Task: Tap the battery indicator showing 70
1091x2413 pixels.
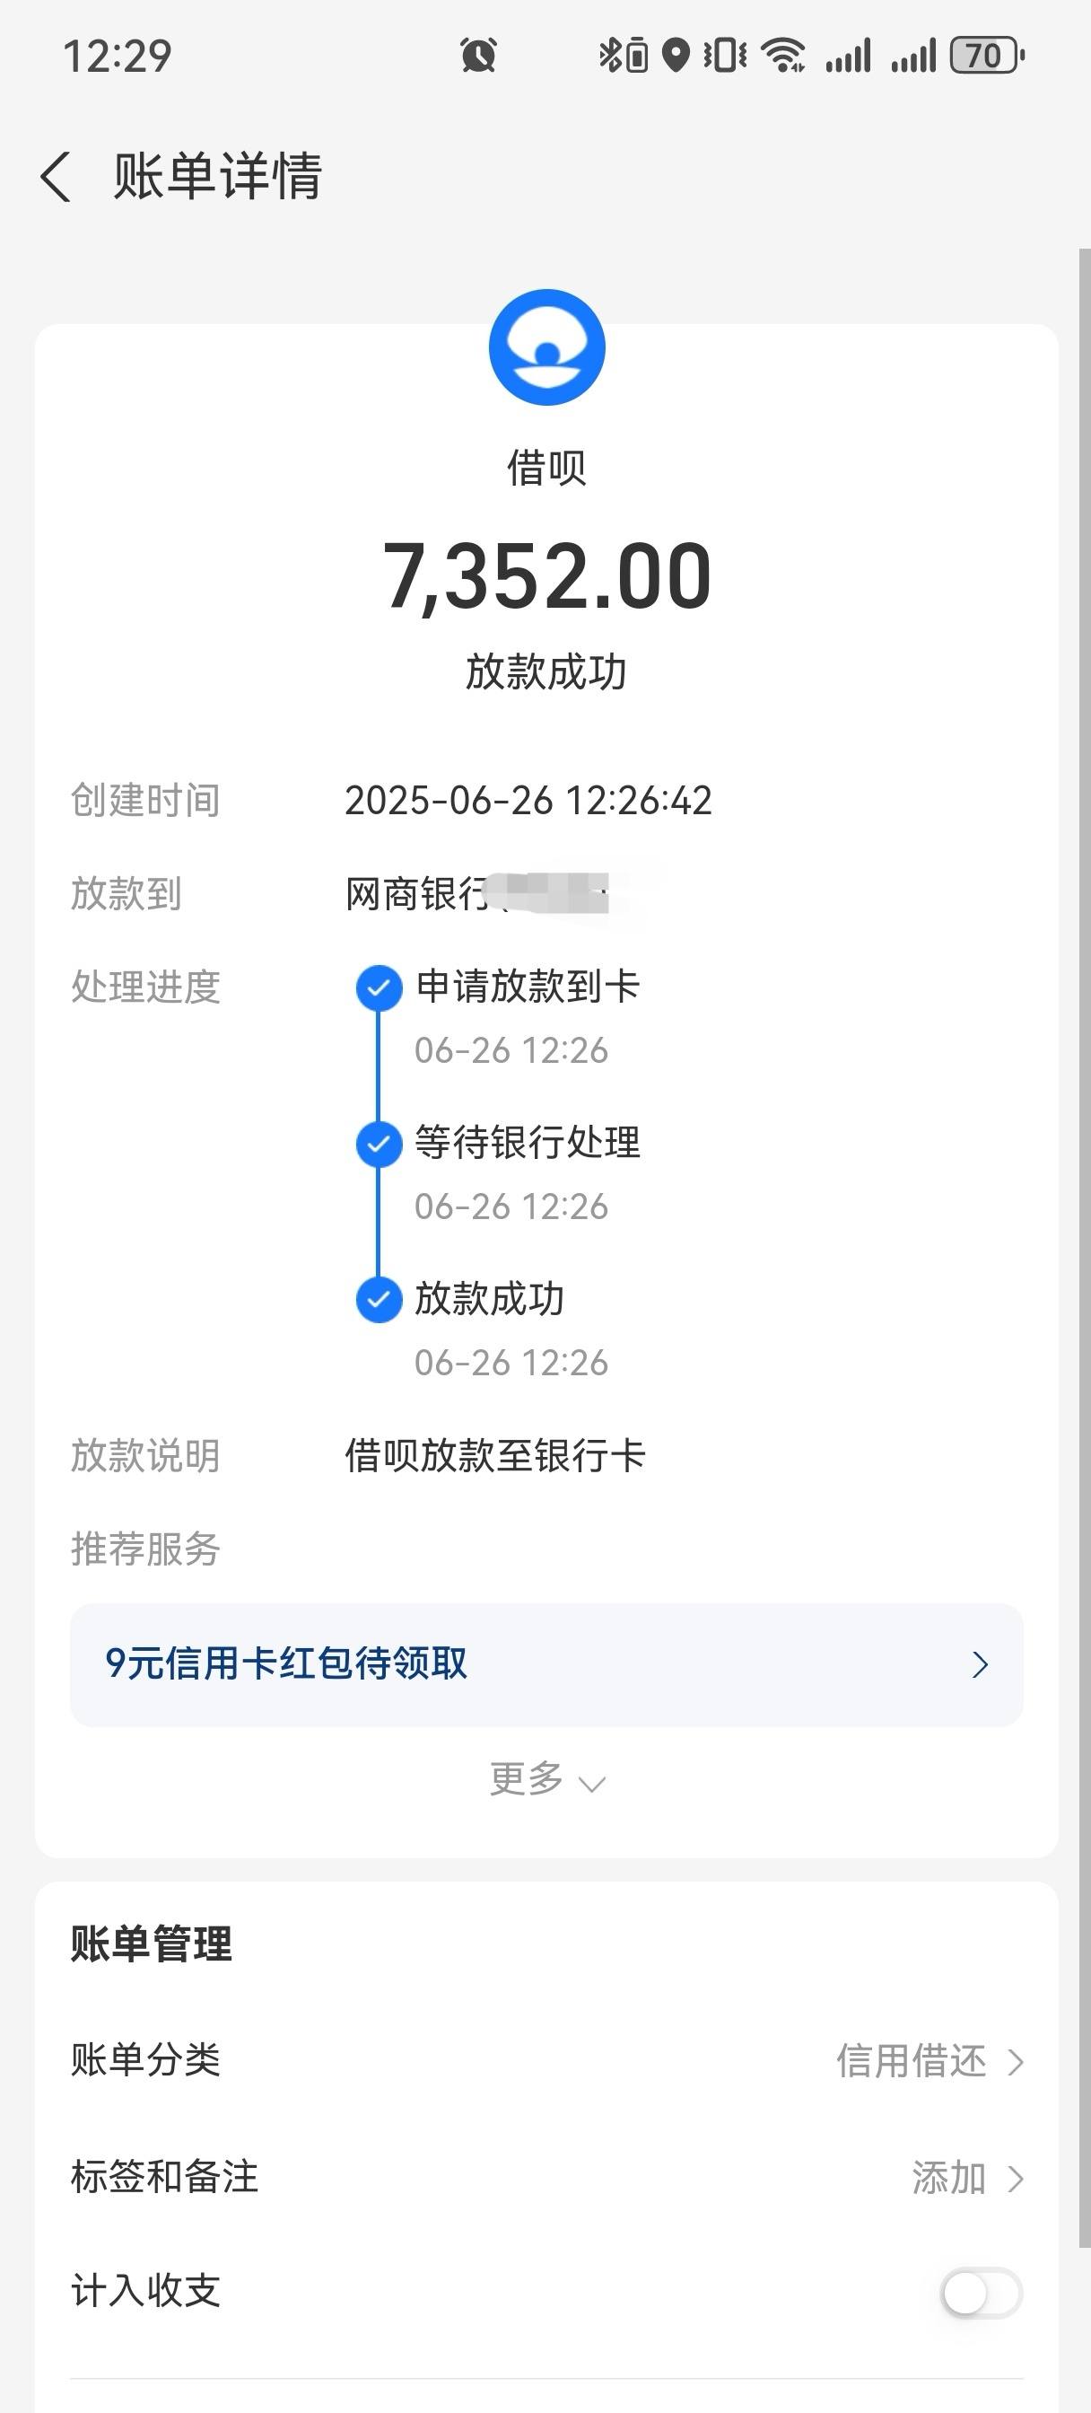Action: coord(987,56)
